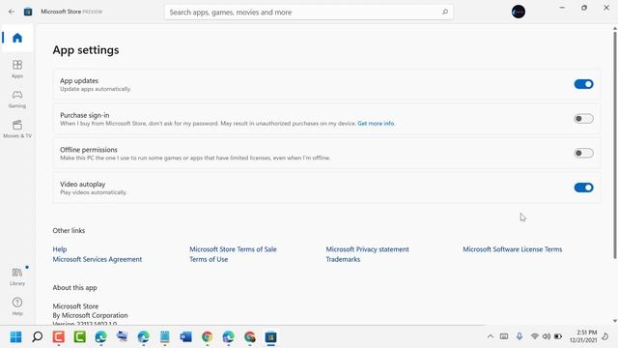Image resolution: width=618 pixels, height=348 pixels.
Task: Open Microsoft Store taskbar icon
Action: pyautogui.click(x=270, y=337)
